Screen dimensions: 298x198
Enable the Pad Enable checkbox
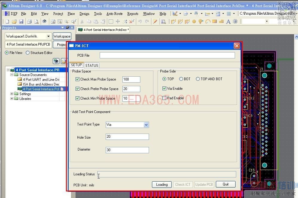[x=165, y=98]
